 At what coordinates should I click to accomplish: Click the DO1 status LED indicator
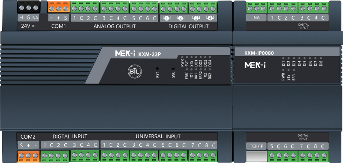(196, 56)
